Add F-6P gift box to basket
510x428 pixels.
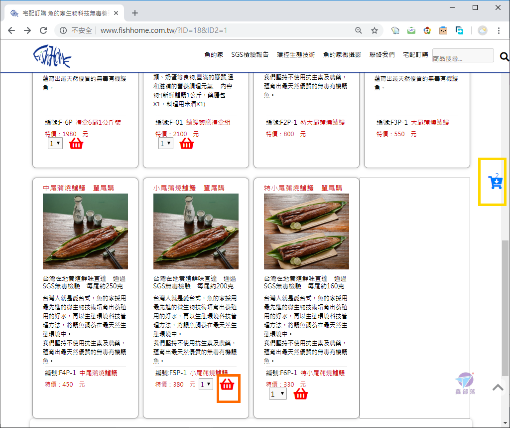pos(76,143)
